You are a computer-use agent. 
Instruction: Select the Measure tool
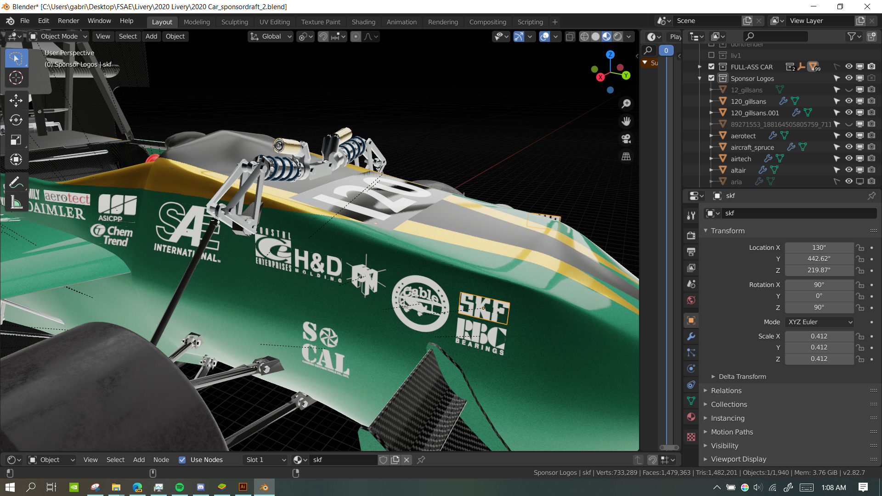(x=16, y=203)
